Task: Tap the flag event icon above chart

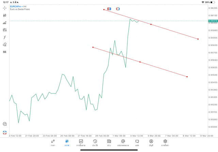Action: (109, 9)
